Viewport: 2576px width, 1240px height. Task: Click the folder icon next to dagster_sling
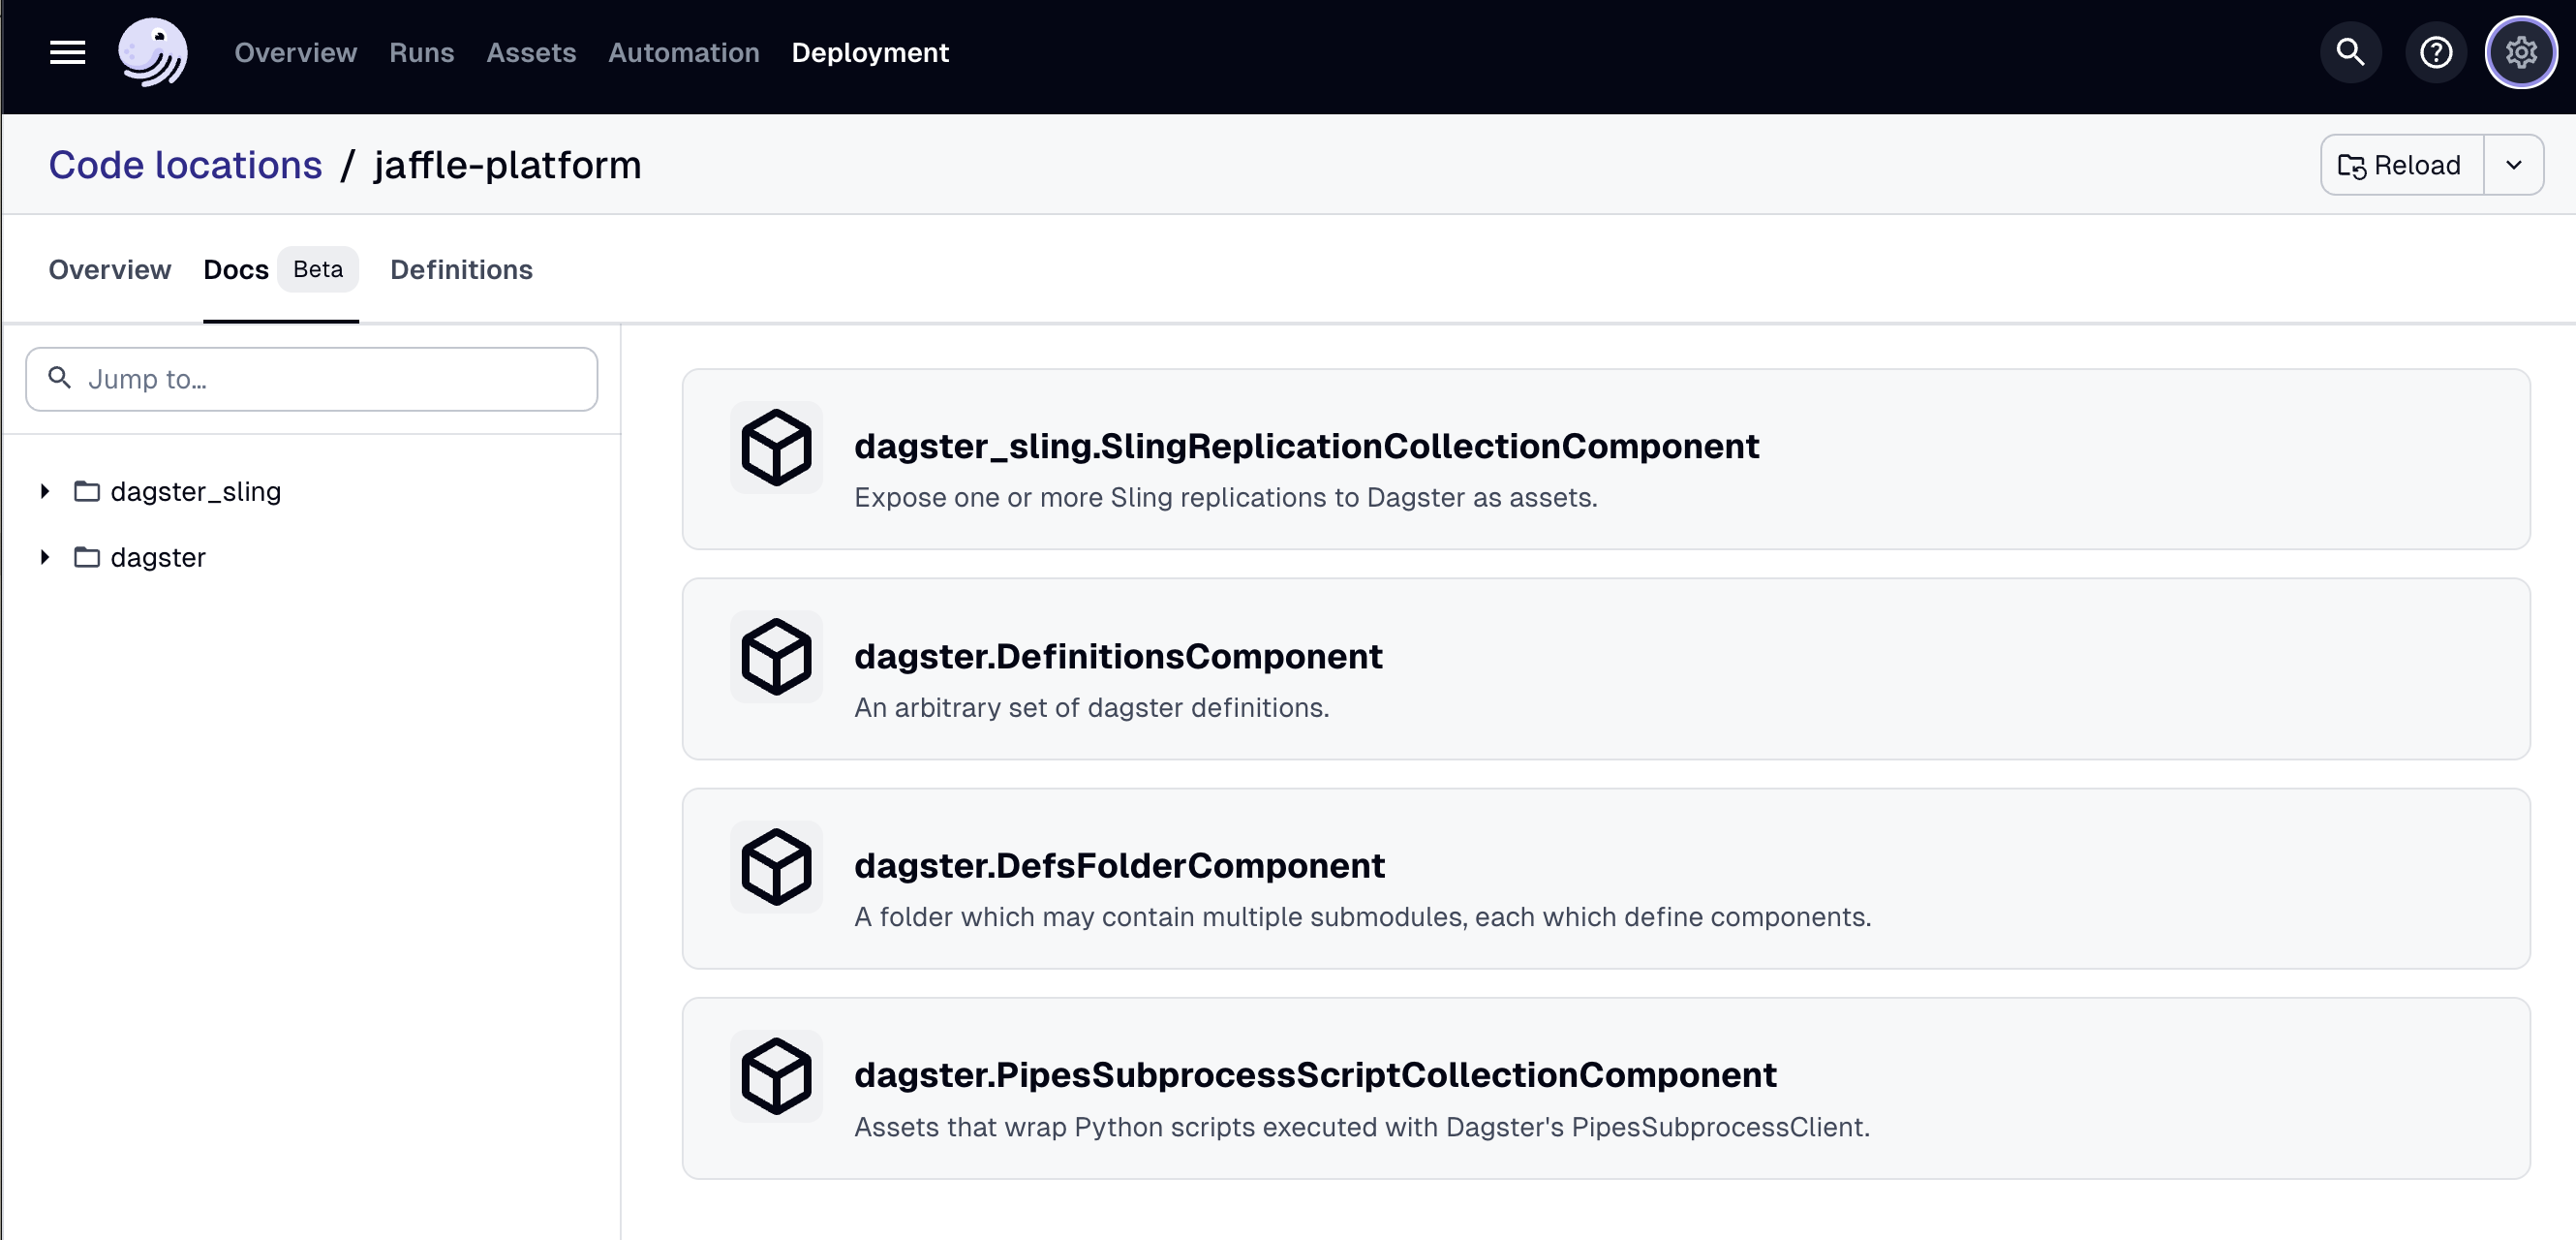(x=86, y=490)
